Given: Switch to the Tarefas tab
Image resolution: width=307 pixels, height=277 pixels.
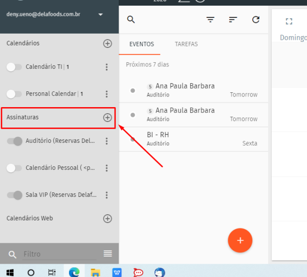Looking at the screenshot, I should pos(186,44).
